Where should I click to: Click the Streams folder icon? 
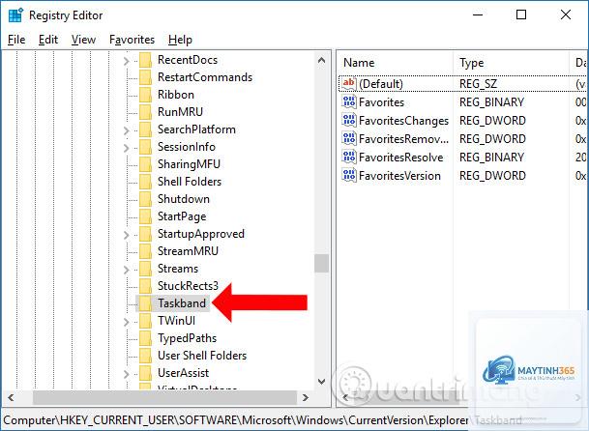click(145, 269)
